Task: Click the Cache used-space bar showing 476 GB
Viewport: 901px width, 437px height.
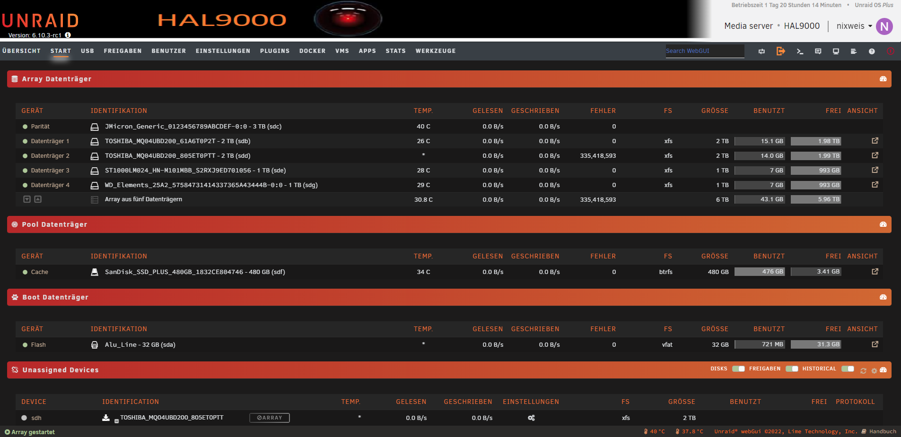Action: coord(760,272)
